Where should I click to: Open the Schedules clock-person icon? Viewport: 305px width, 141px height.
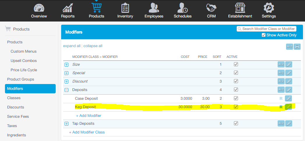tap(183, 8)
